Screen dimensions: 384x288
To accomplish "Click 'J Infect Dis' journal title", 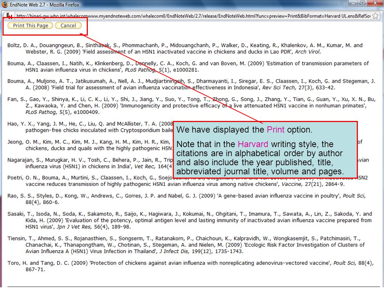I will pos(174,251).
